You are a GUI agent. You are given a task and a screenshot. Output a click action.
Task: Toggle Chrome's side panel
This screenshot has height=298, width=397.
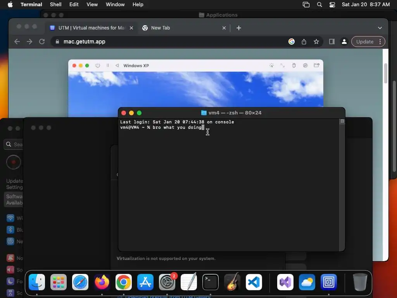click(x=332, y=42)
